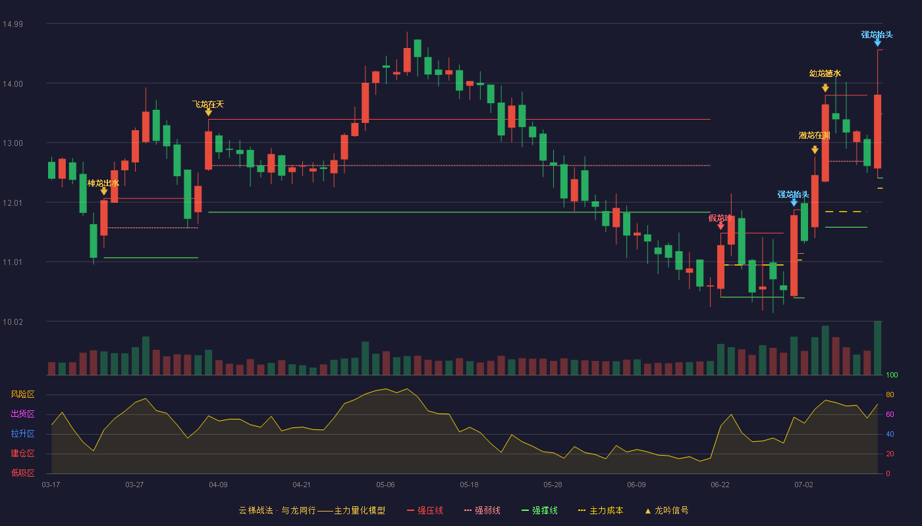Click the 低吸区 zone label

22,473
